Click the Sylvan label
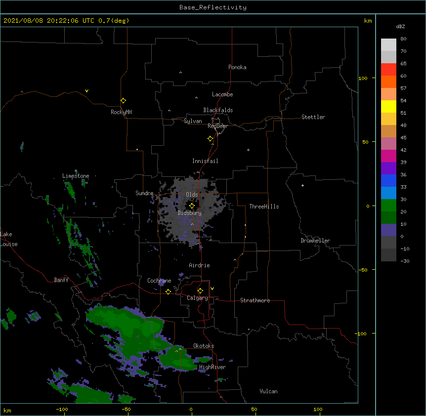 [193, 121]
